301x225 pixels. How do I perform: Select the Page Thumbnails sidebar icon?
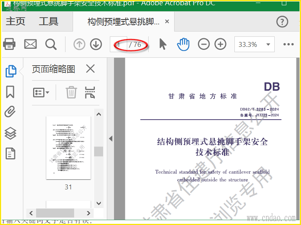pos(11,71)
